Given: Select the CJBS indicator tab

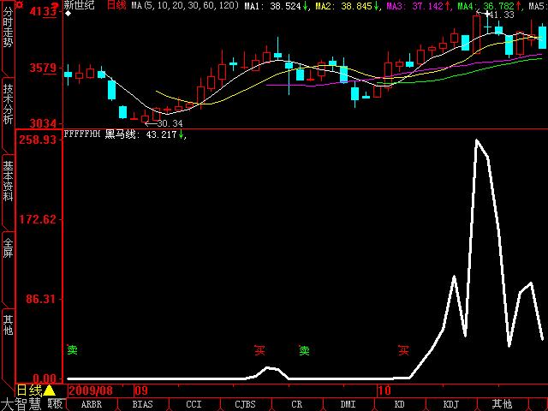Looking at the screenshot, I should pyautogui.click(x=245, y=404).
